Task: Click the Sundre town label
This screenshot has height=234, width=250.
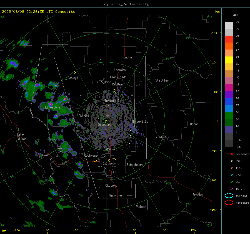Action: (x=84, y=115)
